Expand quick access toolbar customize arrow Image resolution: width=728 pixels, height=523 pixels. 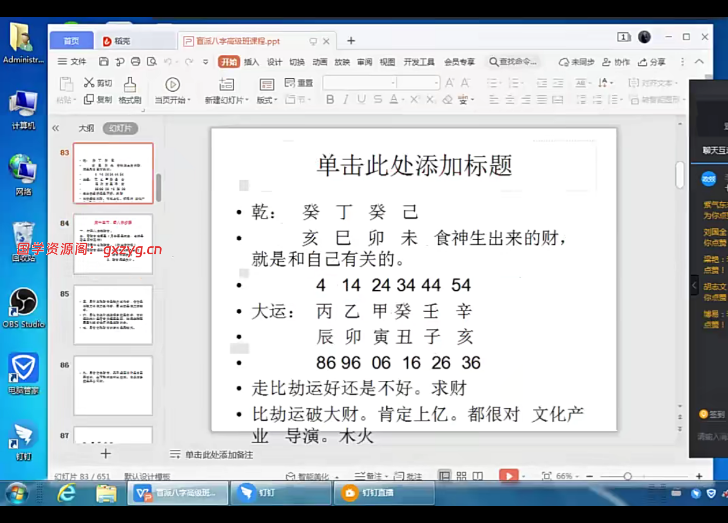(205, 62)
